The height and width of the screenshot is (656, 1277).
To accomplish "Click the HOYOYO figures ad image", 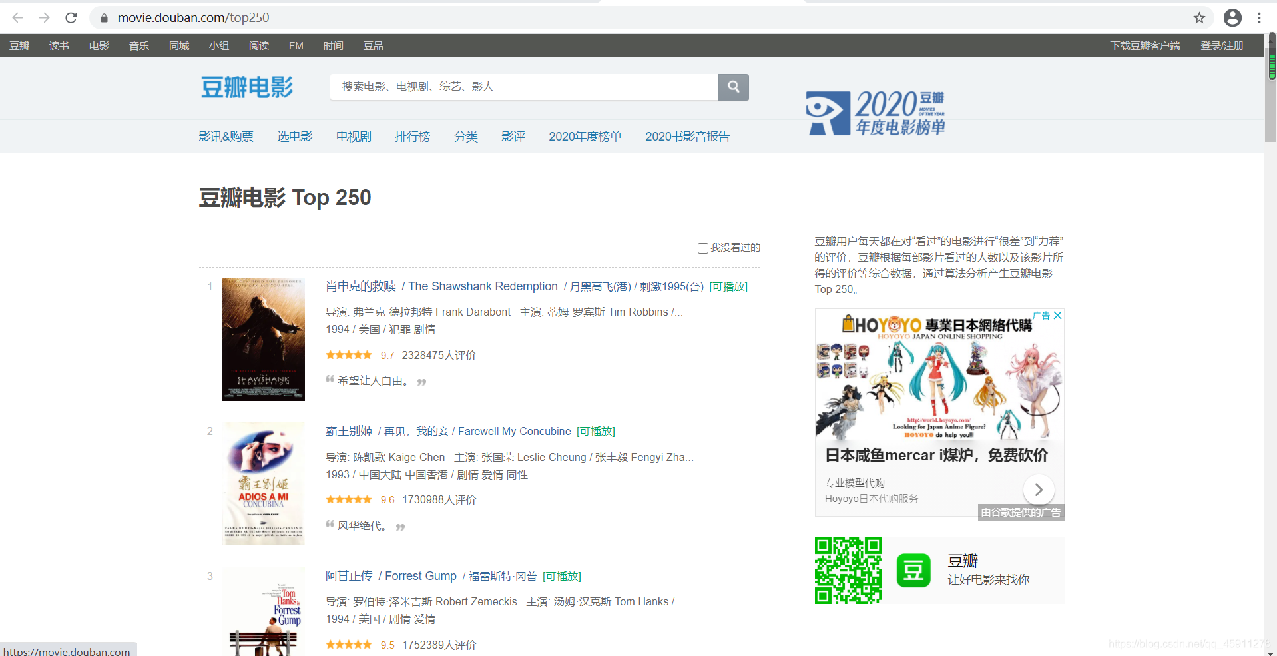I will coord(939,374).
